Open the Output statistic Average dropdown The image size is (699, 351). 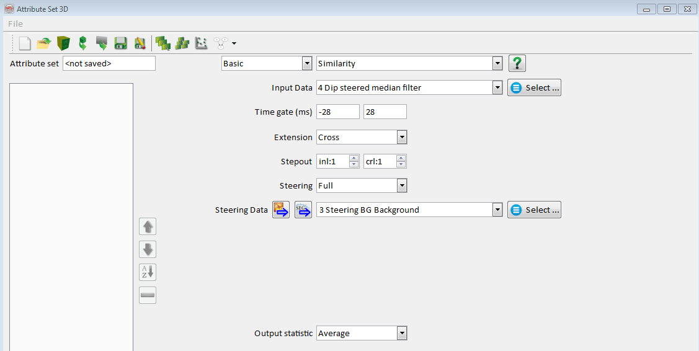click(x=402, y=334)
